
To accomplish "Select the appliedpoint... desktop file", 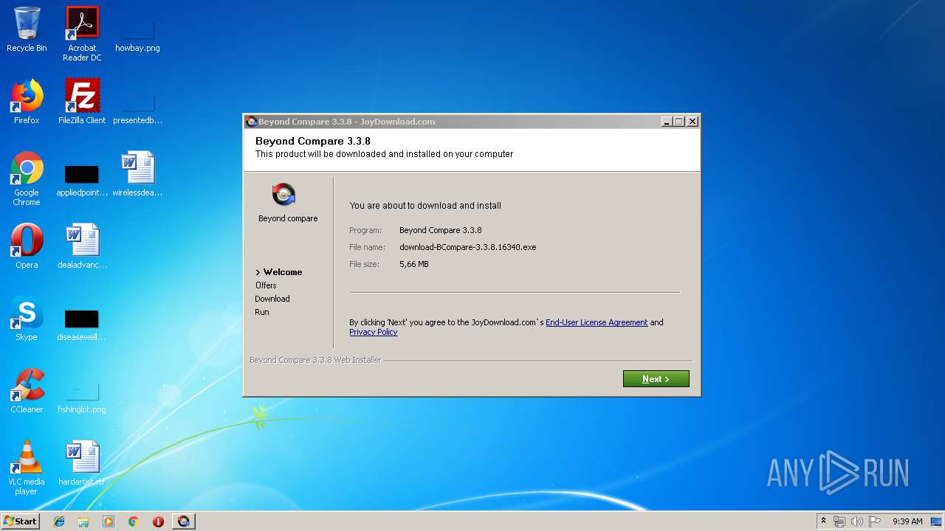I will [82, 181].
